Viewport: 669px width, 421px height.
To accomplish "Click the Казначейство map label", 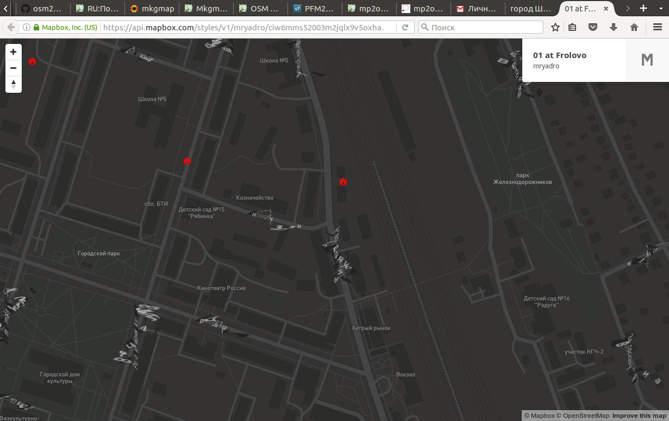I will coord(255,197).
